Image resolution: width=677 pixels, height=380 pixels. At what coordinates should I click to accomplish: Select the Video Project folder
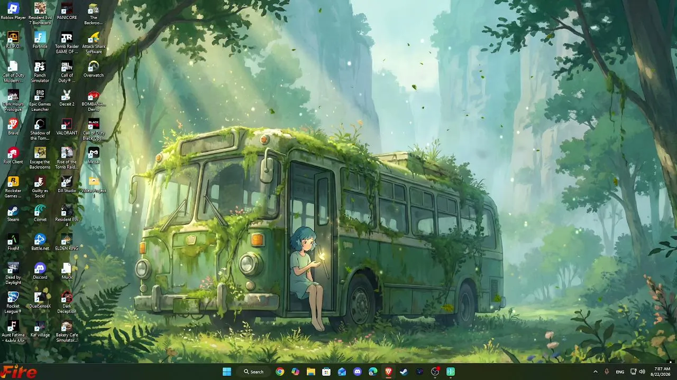[x=94, y=187]
